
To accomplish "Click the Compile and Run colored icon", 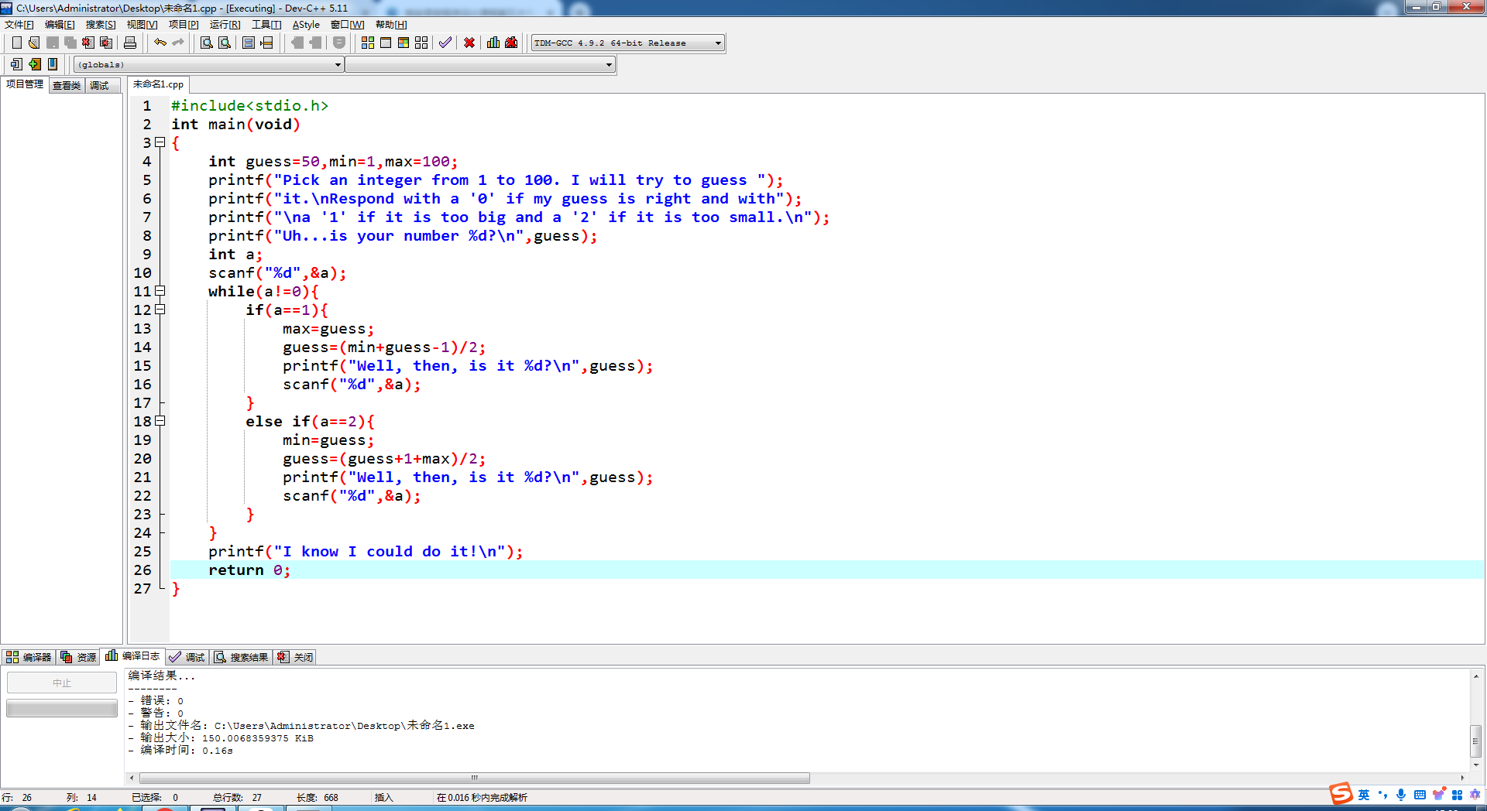I will tap(404, 43).
